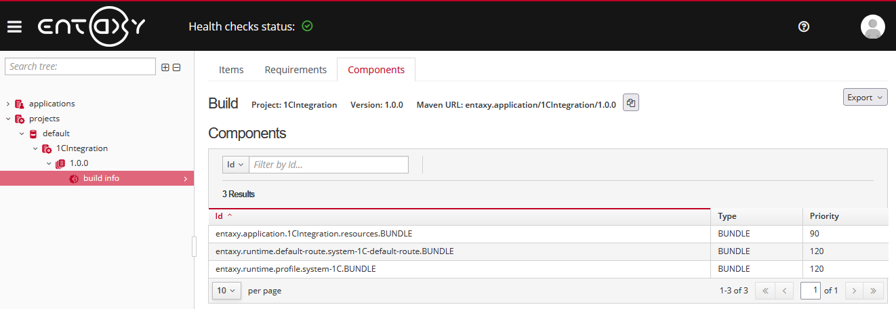Open the Id filter type dropdown
Viewport: 896px width, 309px height.
(236, 165)
